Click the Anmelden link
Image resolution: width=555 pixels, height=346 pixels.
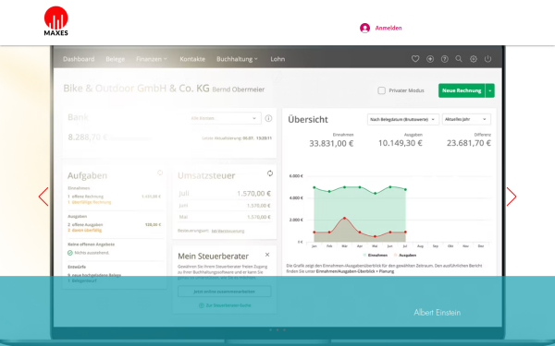388,28
